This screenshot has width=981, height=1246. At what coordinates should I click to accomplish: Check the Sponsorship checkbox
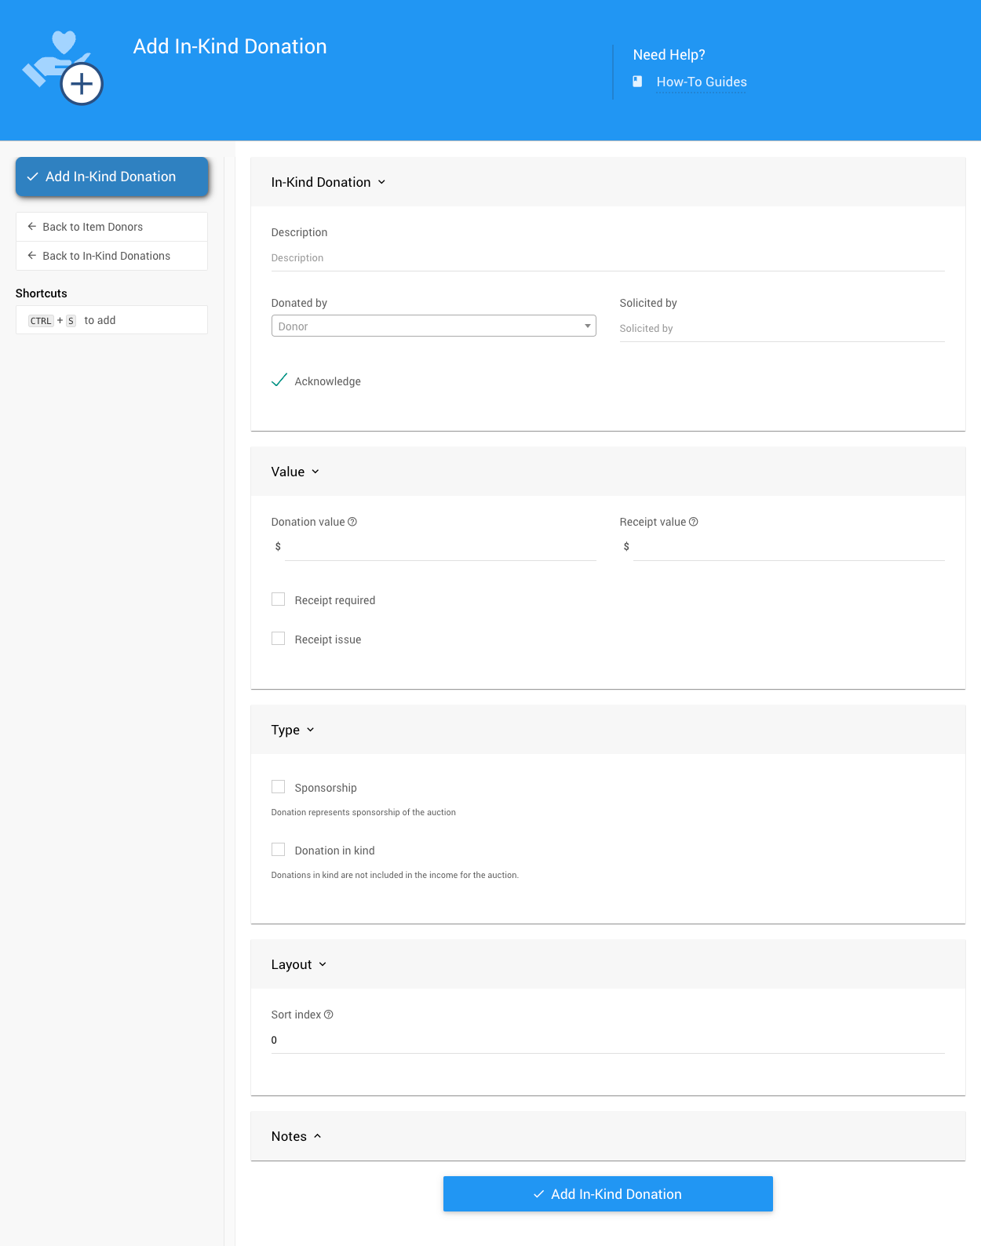pos(279,787)
